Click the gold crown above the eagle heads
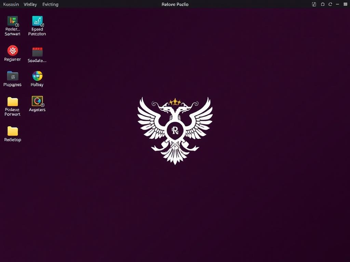The image size is (350, 262). click(x=175, y=101)
